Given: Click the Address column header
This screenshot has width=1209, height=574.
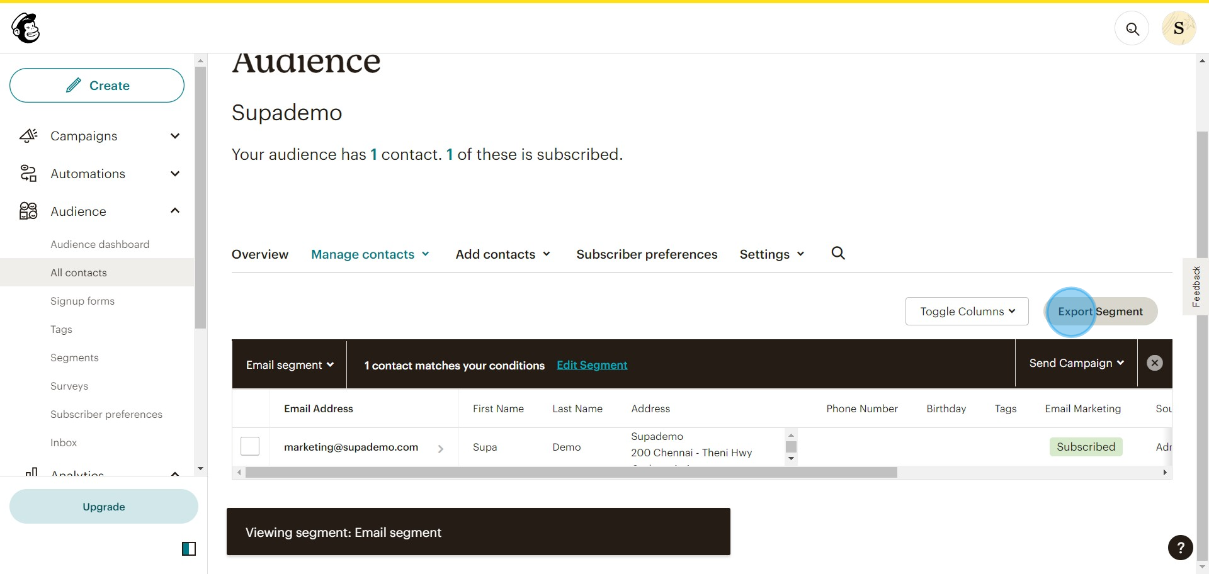Looking at the screenshot, I should 650,408.
